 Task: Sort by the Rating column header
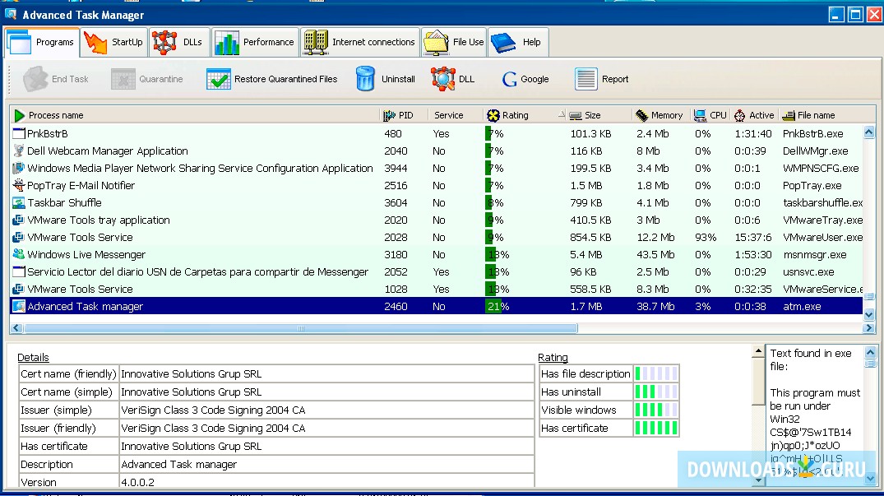(525, 115)
